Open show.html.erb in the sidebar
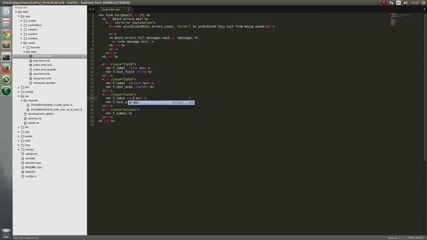The width and height of the screenshot is (427, 240). tap(42, 79)
